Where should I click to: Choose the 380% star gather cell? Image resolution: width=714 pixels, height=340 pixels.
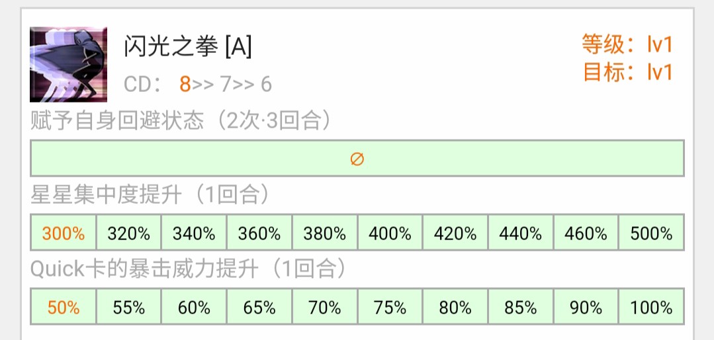tap(324, 234)
